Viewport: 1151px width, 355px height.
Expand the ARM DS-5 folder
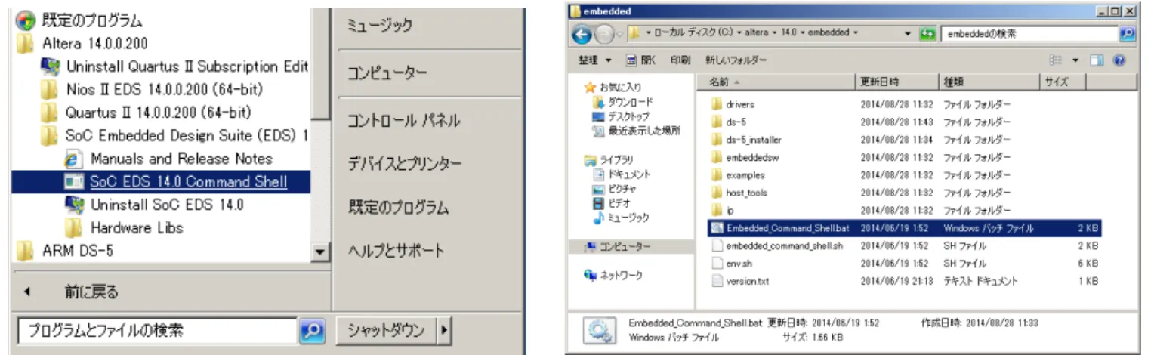[x=76, y=250]
